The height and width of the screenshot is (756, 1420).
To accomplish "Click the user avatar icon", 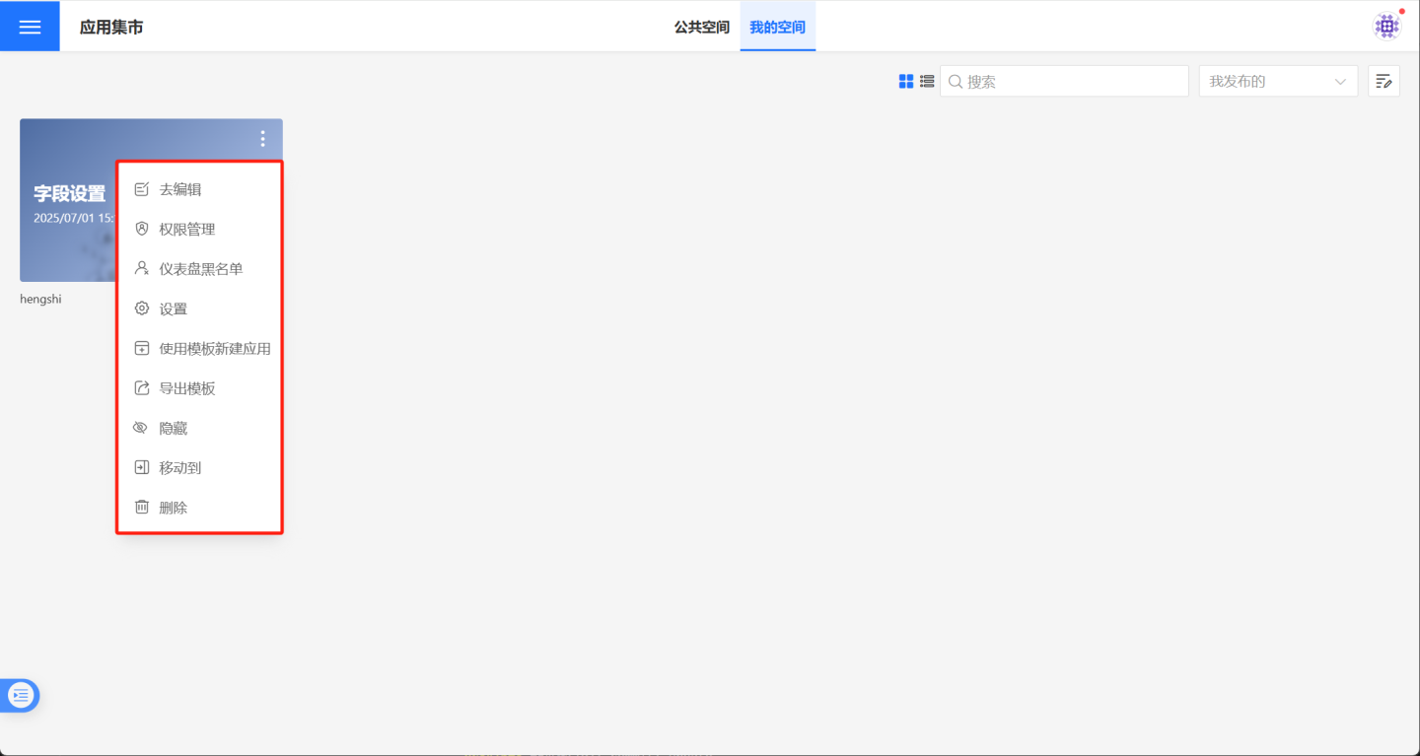I will pos(1387,27).
